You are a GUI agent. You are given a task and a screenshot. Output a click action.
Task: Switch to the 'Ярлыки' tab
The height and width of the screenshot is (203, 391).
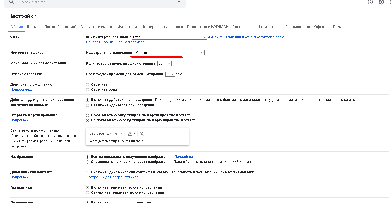[34, 27]
